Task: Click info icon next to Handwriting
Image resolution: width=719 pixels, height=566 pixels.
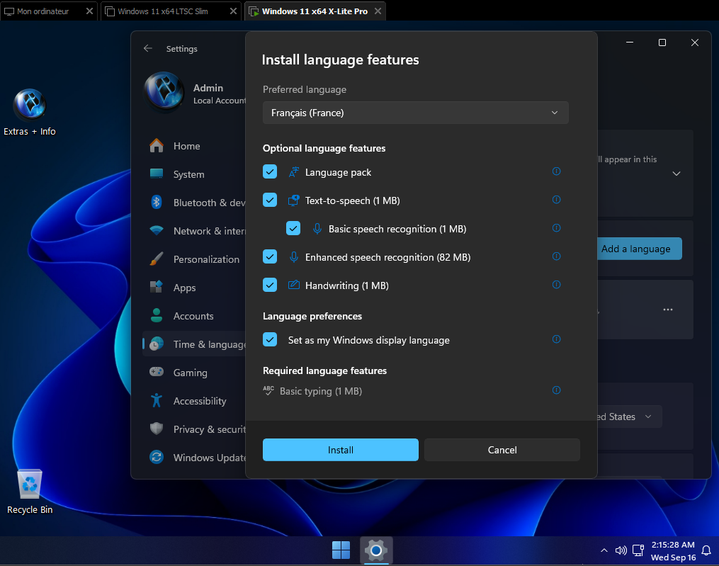Action: coord(556,284)
